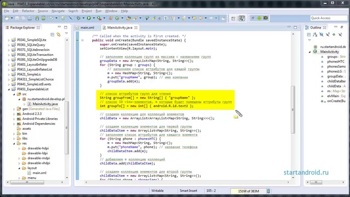This screenshot has height=197, width=350.
Task: Open the Android SDK Manager icon
Action: (x=37, y=18)
